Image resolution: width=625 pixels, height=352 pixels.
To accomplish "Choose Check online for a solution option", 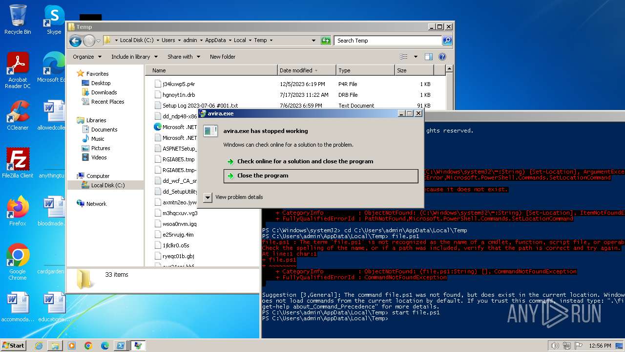I will pyautogui.click(x=321, y=161).
